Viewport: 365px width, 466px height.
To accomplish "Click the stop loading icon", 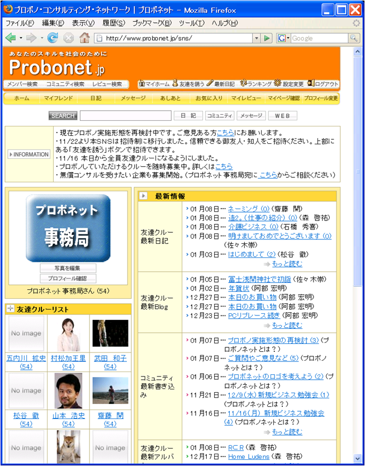I will coord(68,38).
